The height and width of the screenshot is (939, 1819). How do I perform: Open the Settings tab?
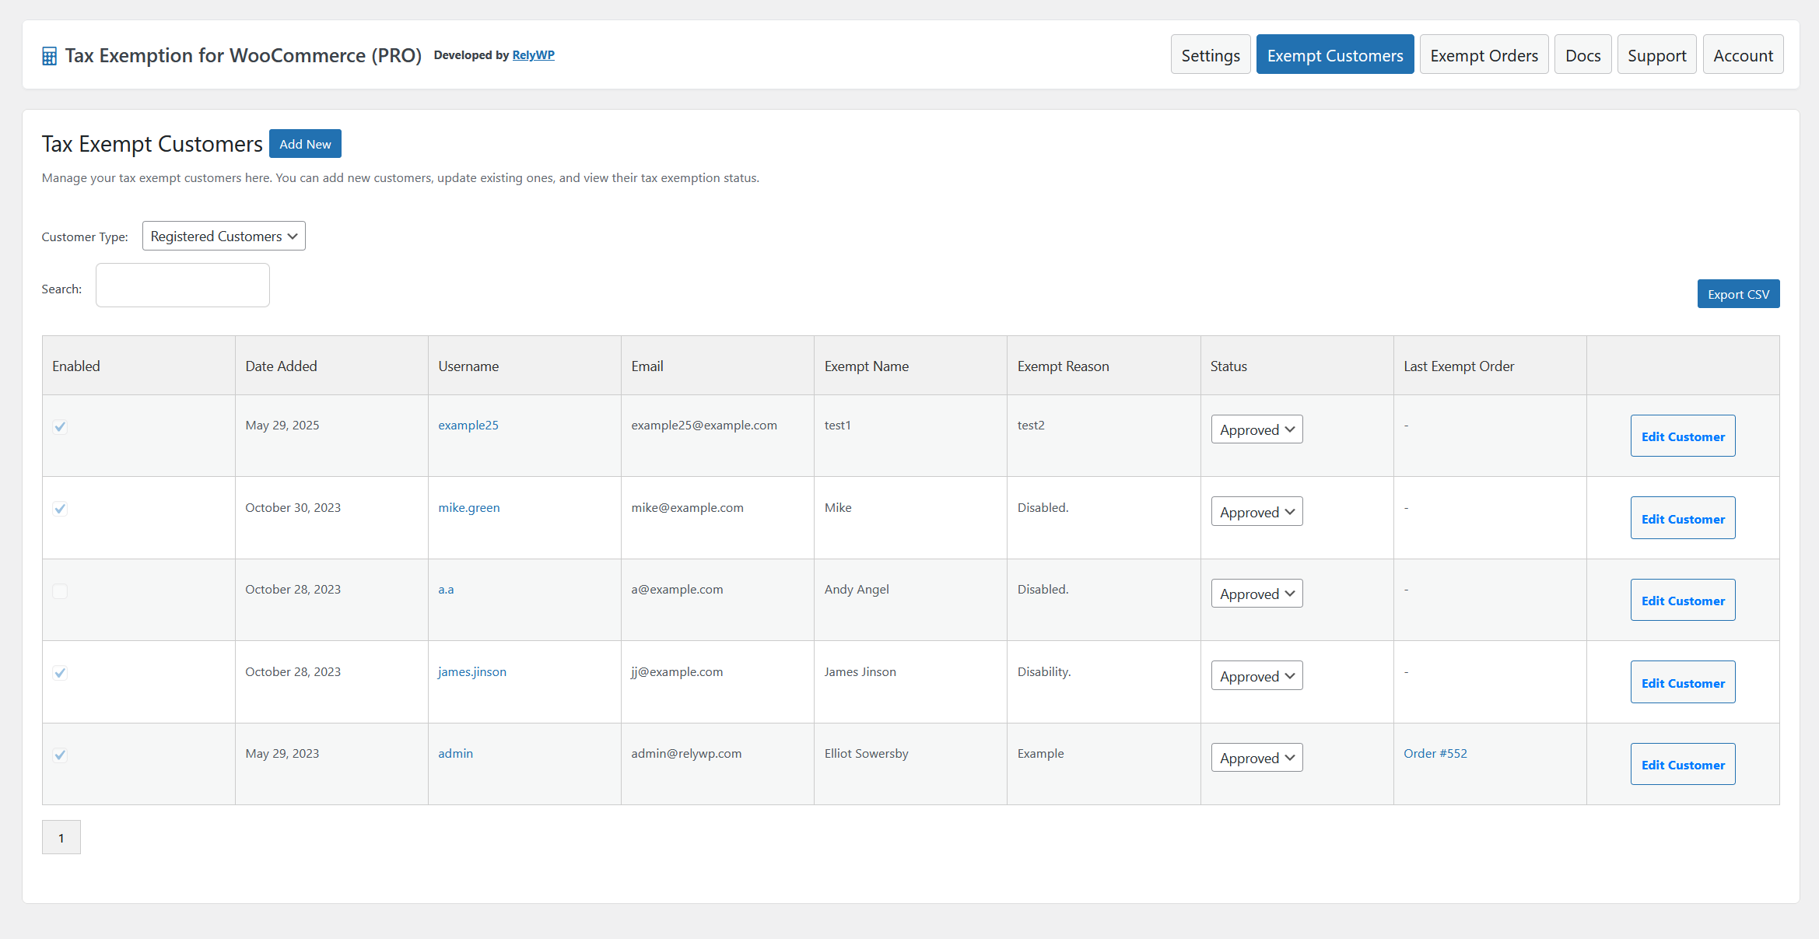1211,54
